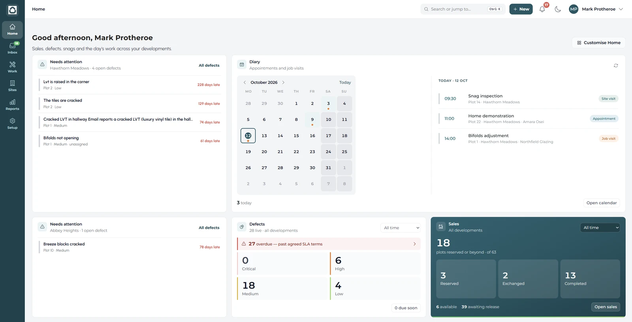Open the 14:00 Bifolds adjustment visit
Screen dimensions: 632x322
click(x=528, y=139)
